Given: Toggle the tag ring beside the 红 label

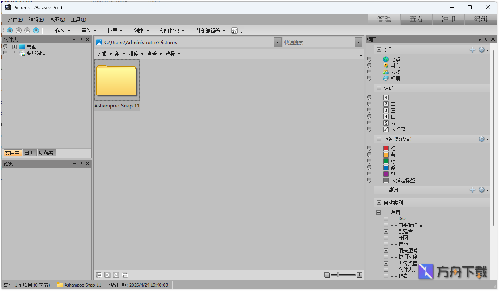Looking at the screenshot, I should coord(369,148).
